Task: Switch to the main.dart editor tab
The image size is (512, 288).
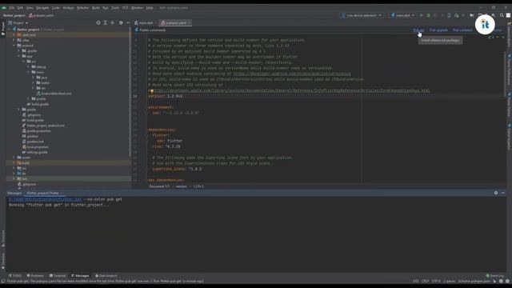Action: click(x=144, y=23)
